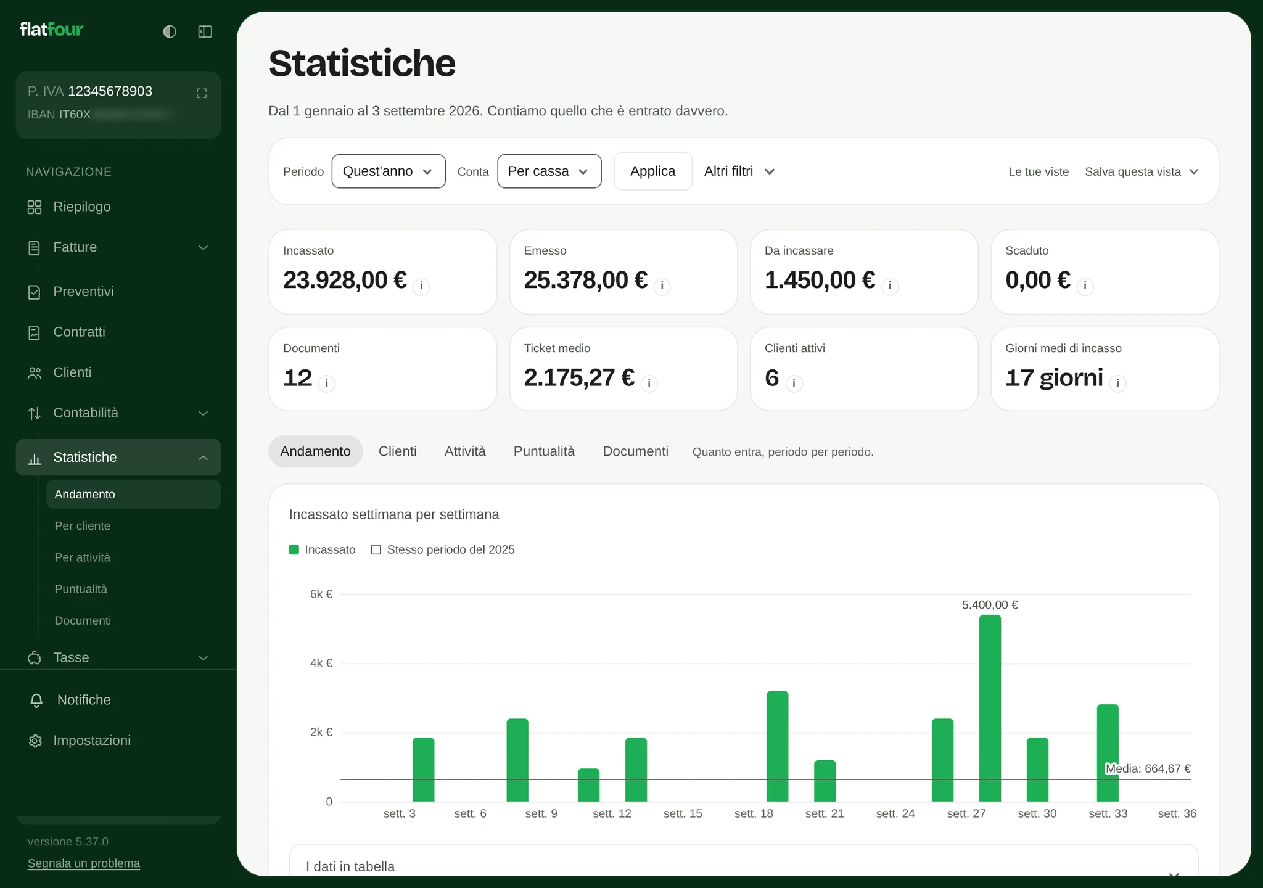The image size is (1263, 888).
Task: Enable Stesso periodo del 2025 checkbox
Action: coord(376,549)
